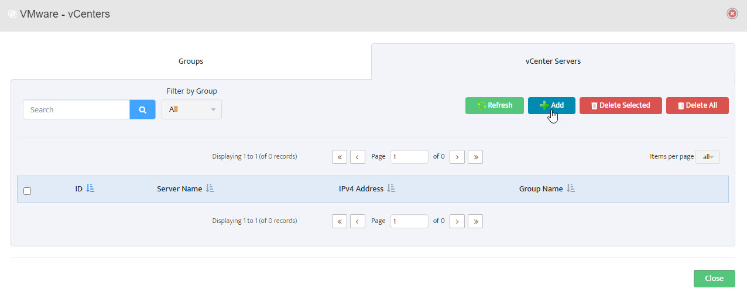
Task: Click the green Refresh button
Action: [495, 105]
